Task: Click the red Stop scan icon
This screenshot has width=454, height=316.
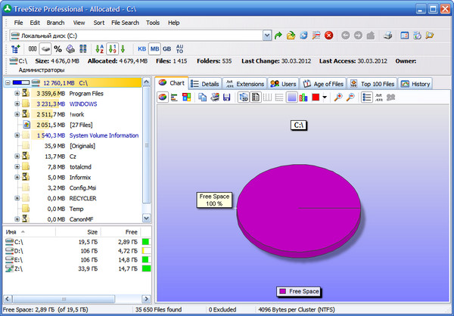Action: point(328,36)
